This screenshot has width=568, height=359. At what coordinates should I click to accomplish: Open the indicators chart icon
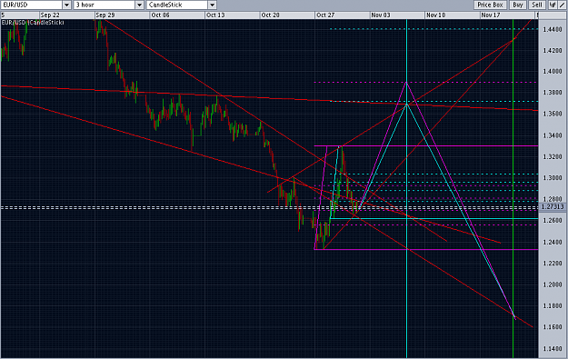tap(553, 5)
